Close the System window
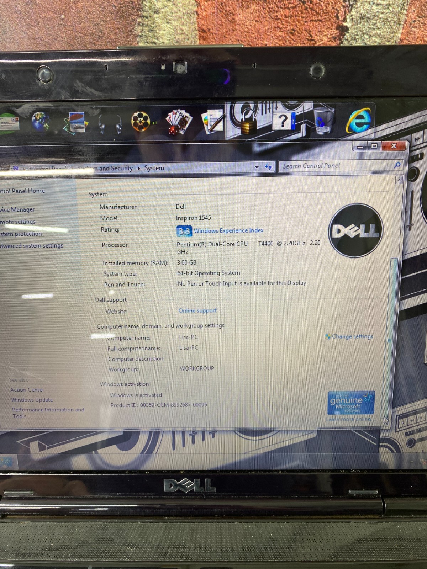Image resolution: width=427 pixels, height=569 pixels. [394, 146]
